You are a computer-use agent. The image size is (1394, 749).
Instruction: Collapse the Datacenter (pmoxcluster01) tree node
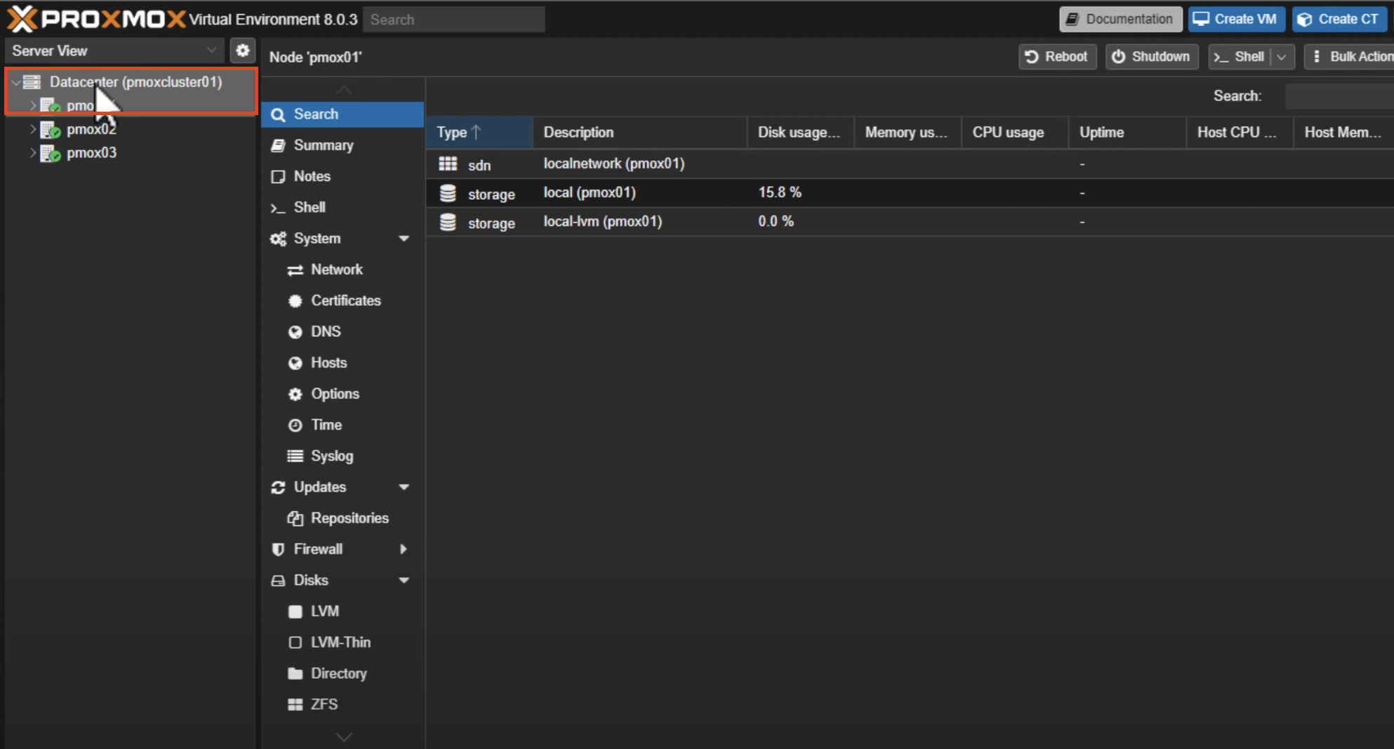14,82
